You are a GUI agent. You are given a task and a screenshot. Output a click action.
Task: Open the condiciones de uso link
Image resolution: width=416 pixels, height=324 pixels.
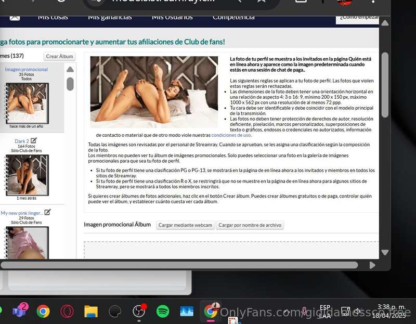coord(231,135)
